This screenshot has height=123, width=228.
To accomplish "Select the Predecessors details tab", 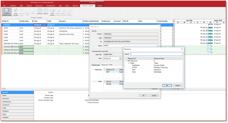I will point(17,102).
